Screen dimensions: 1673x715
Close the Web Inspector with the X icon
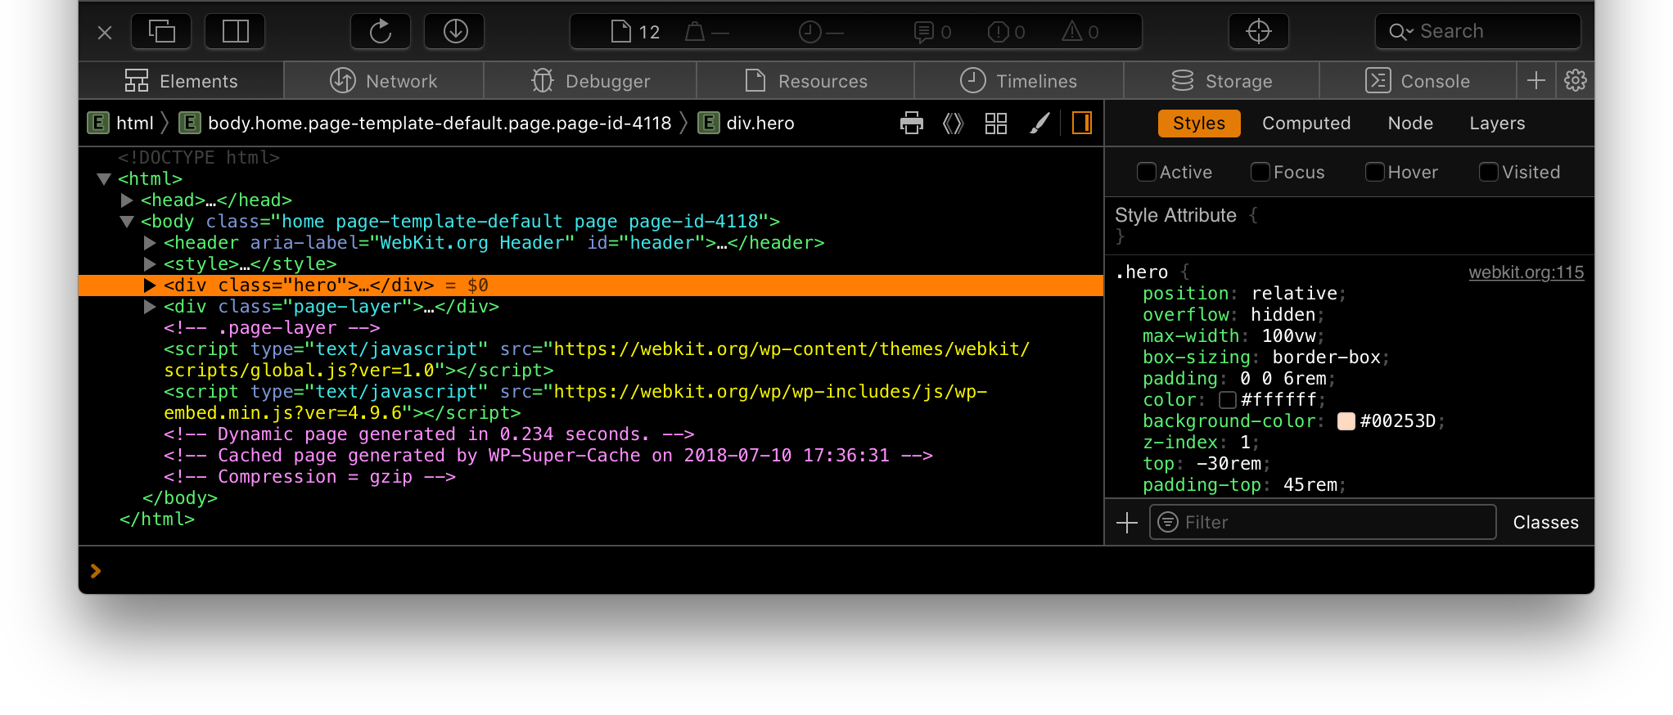click(x=105, y=33)
